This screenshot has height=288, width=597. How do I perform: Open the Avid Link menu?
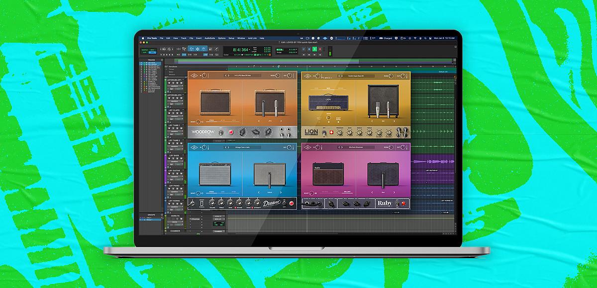[252, 38]
